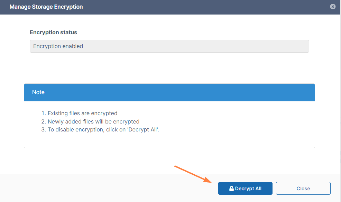341x202 pixels.
Task: Select the Encryption status label
Action: point(53,32)
